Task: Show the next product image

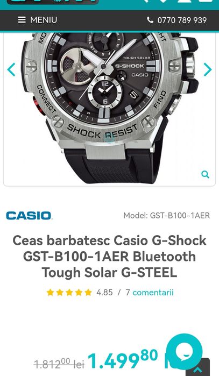Action: [208, 69]
